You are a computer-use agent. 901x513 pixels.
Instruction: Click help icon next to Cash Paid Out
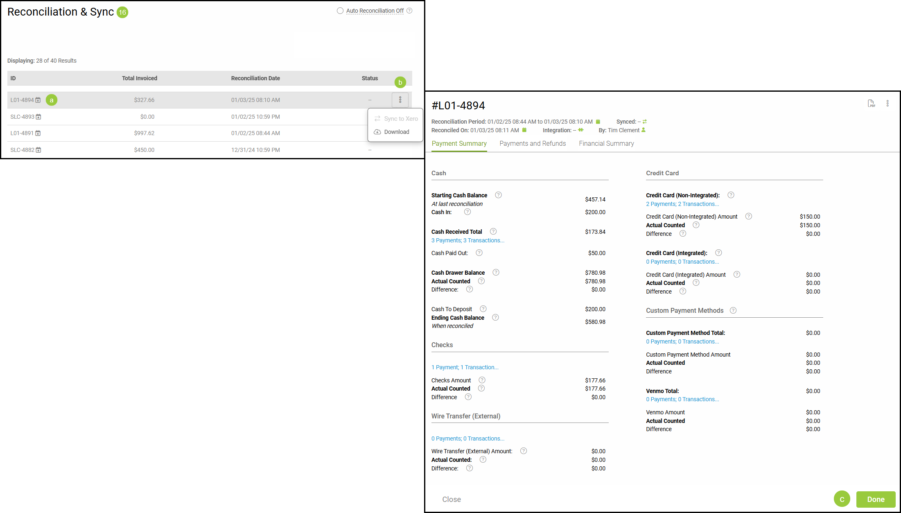pos(479,253)
